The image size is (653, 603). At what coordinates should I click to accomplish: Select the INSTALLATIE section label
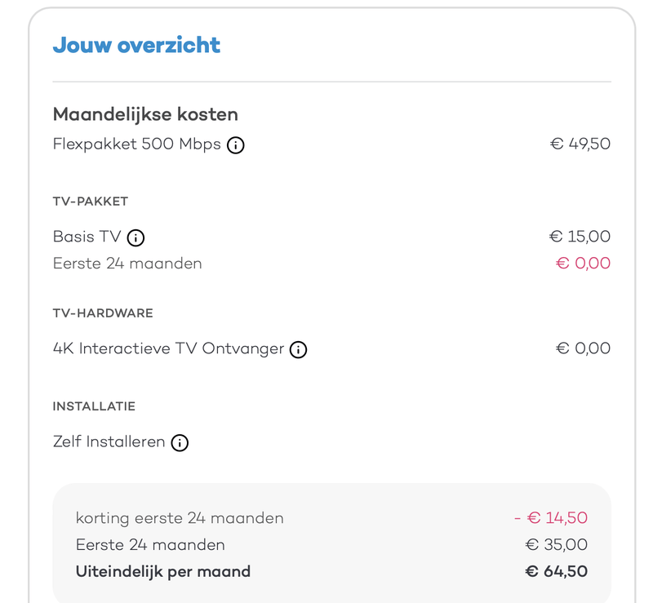[94, 406]
